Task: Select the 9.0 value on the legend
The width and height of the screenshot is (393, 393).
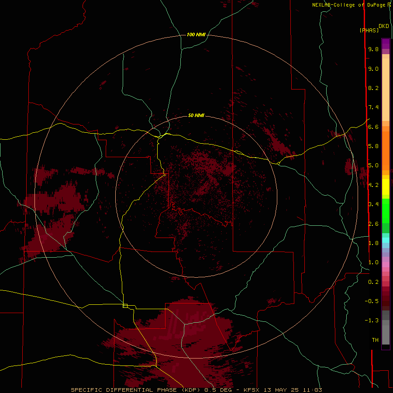Action: tap(373, 69)
